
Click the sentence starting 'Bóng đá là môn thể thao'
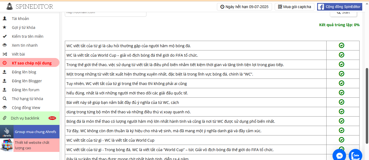point(171,121)
